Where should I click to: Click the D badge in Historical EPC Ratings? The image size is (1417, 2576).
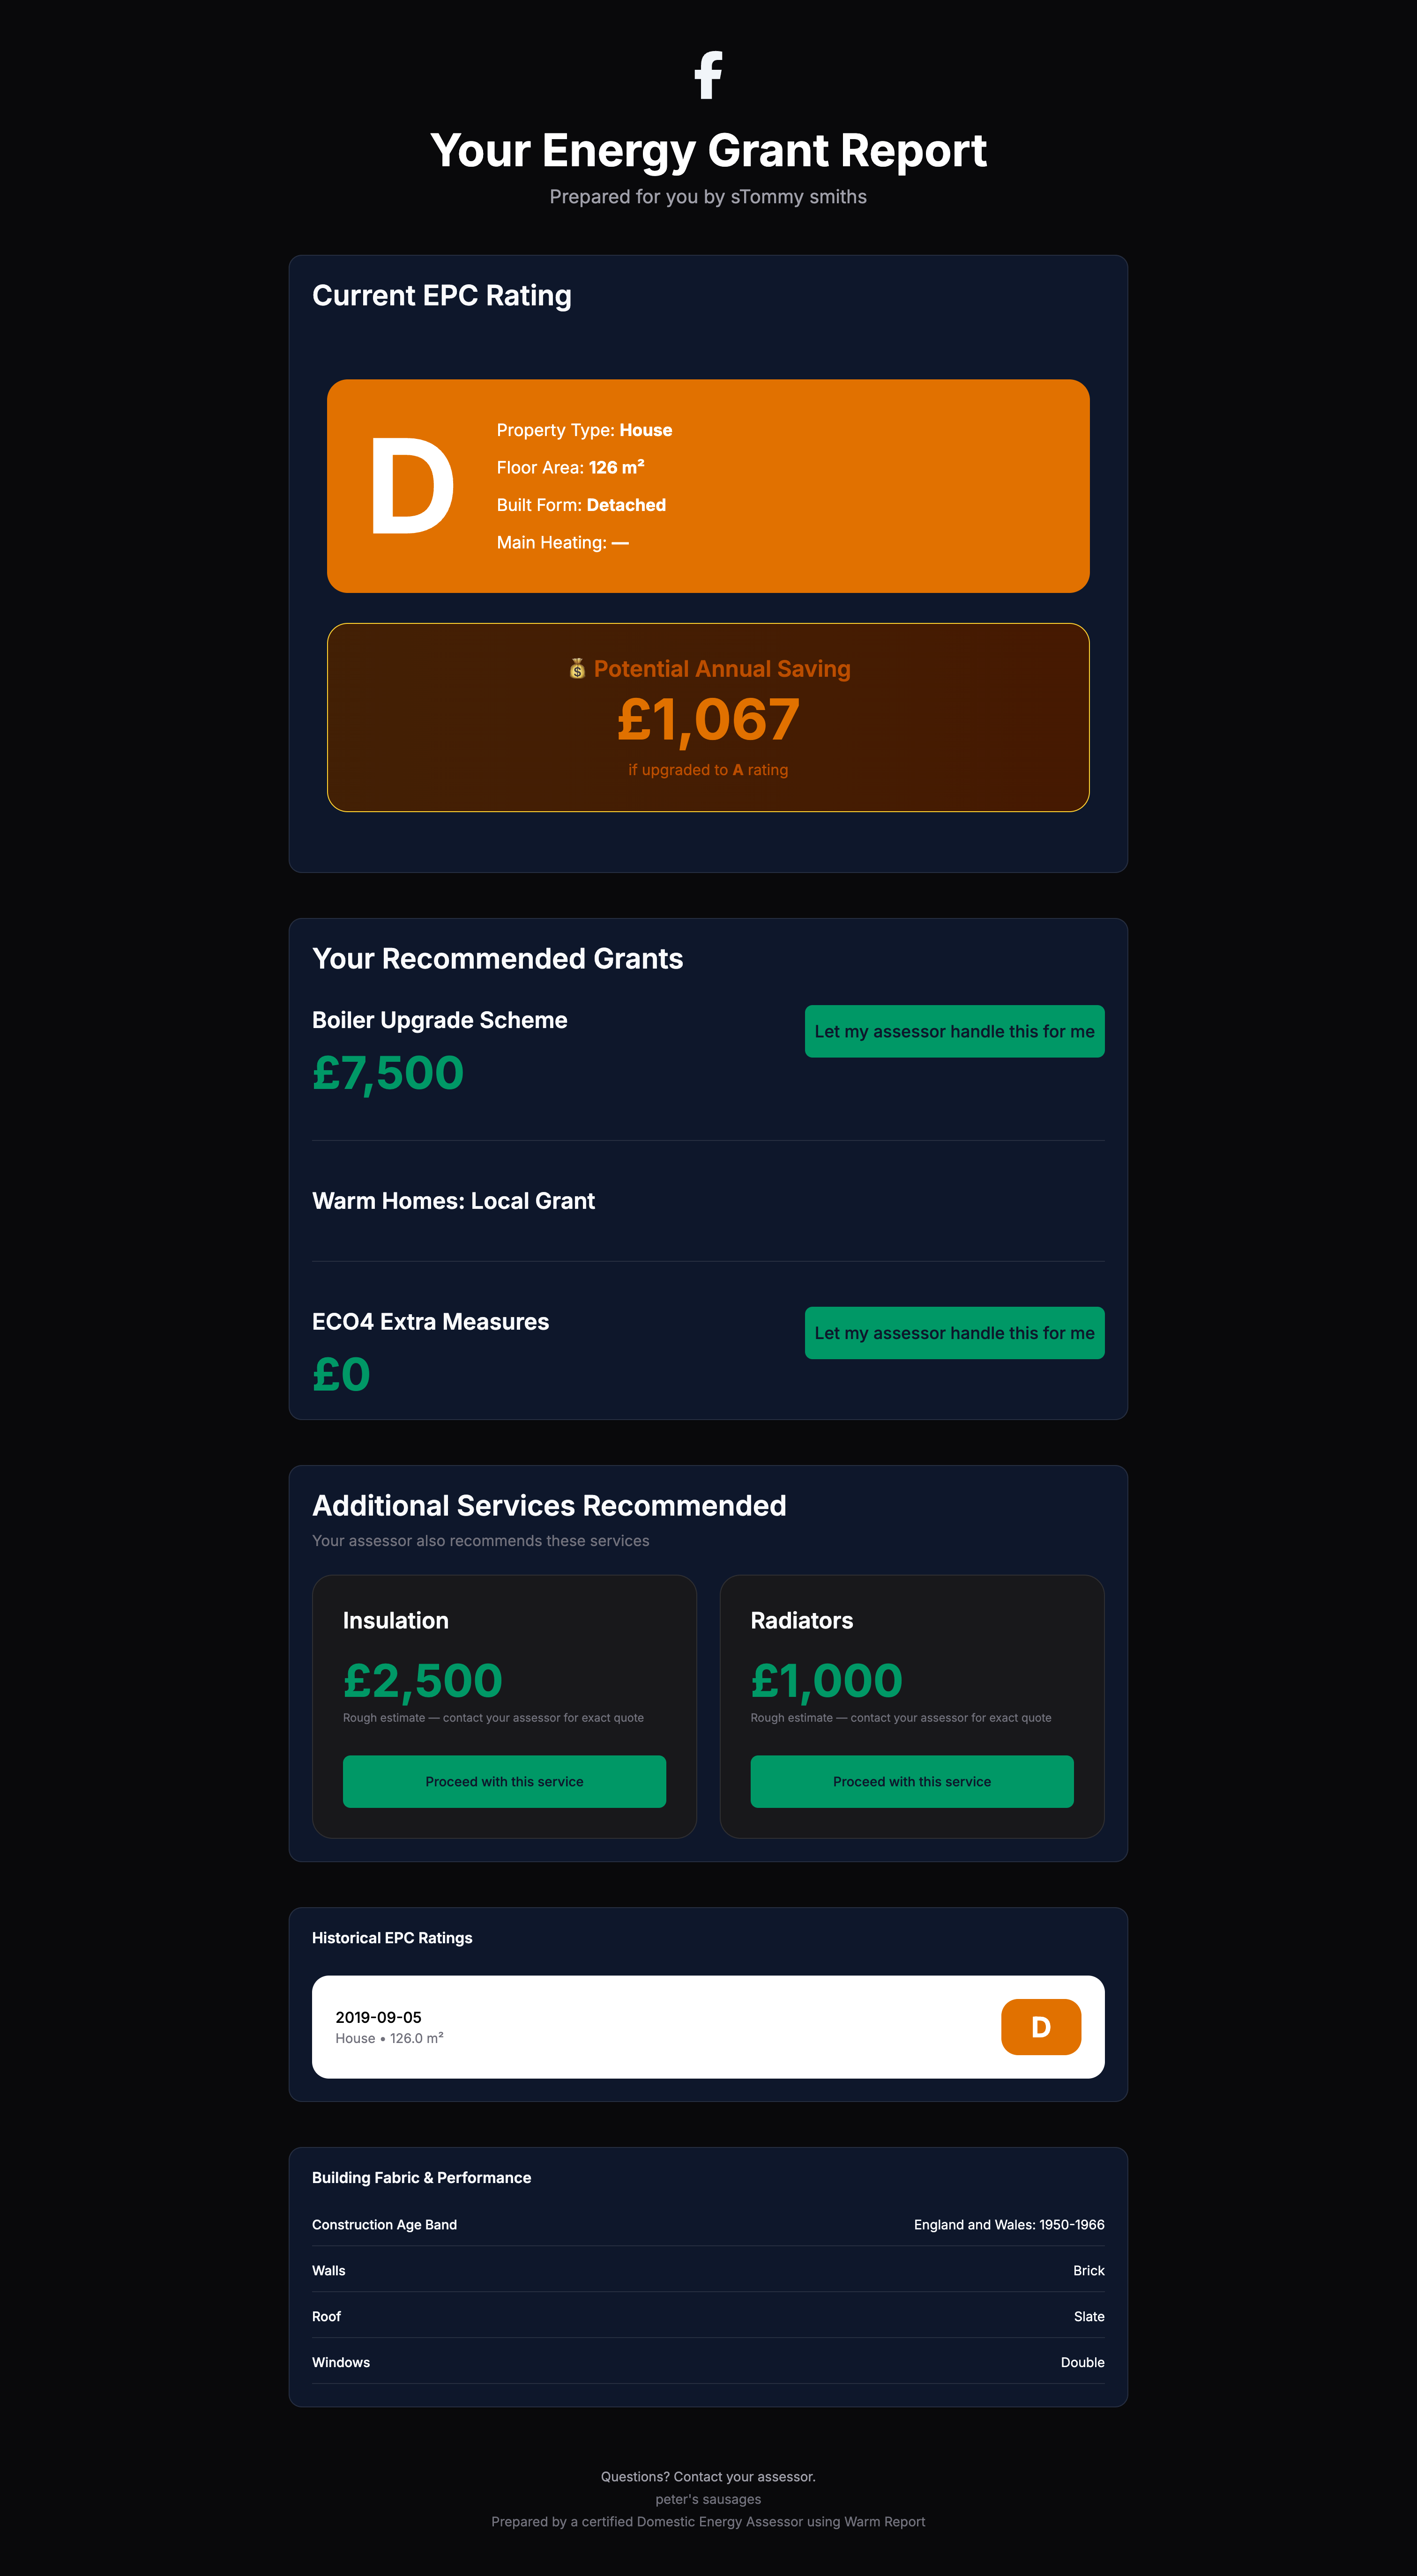pyautogui.click(x=1041, y=2027)
